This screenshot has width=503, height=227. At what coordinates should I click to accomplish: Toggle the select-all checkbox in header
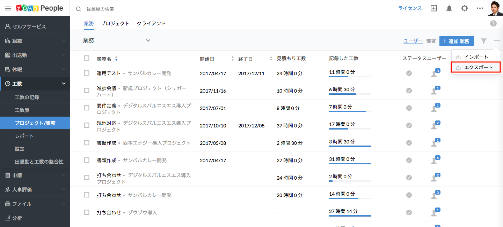(x=87, y=58)
